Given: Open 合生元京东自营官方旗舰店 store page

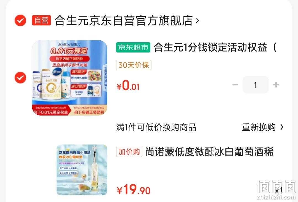Looking at the screenshot, I should [124, 20].
